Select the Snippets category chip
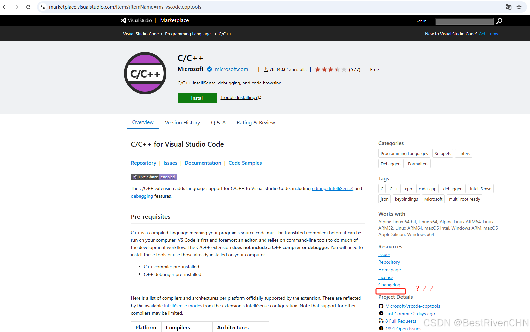The image size is (530, 332). [x=443, y=153]
